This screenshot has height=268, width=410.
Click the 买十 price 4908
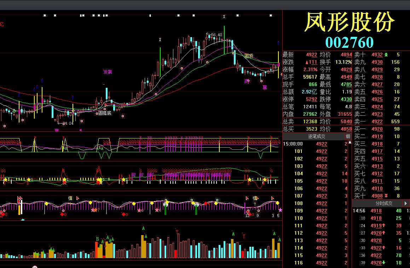377,196
